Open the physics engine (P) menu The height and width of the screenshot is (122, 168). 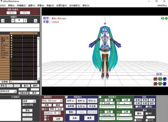62,5
